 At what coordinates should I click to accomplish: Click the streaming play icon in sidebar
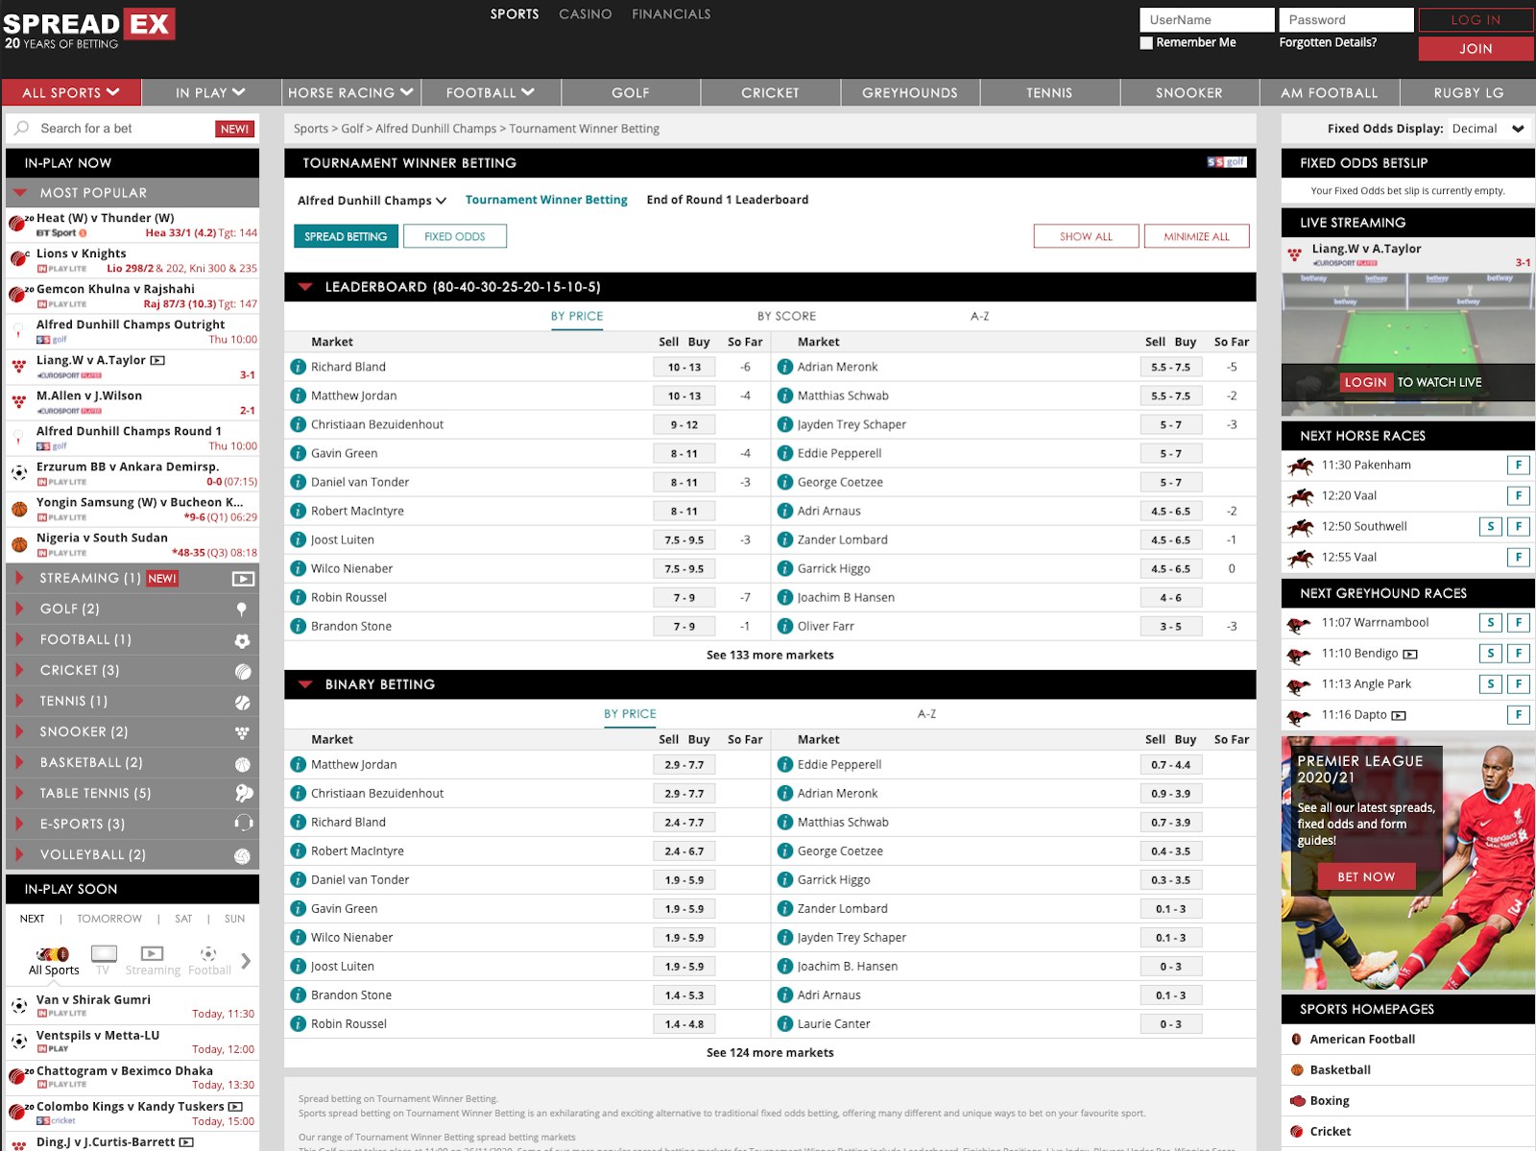pyautogui.click(x=243, y=579)
